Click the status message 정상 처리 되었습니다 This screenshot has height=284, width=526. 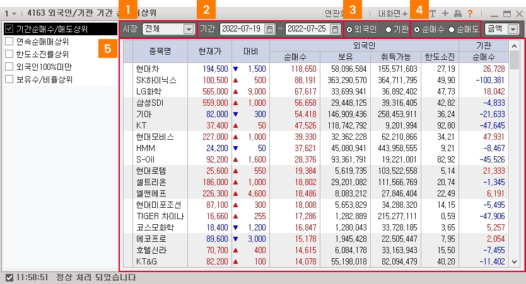click(96, 278)
